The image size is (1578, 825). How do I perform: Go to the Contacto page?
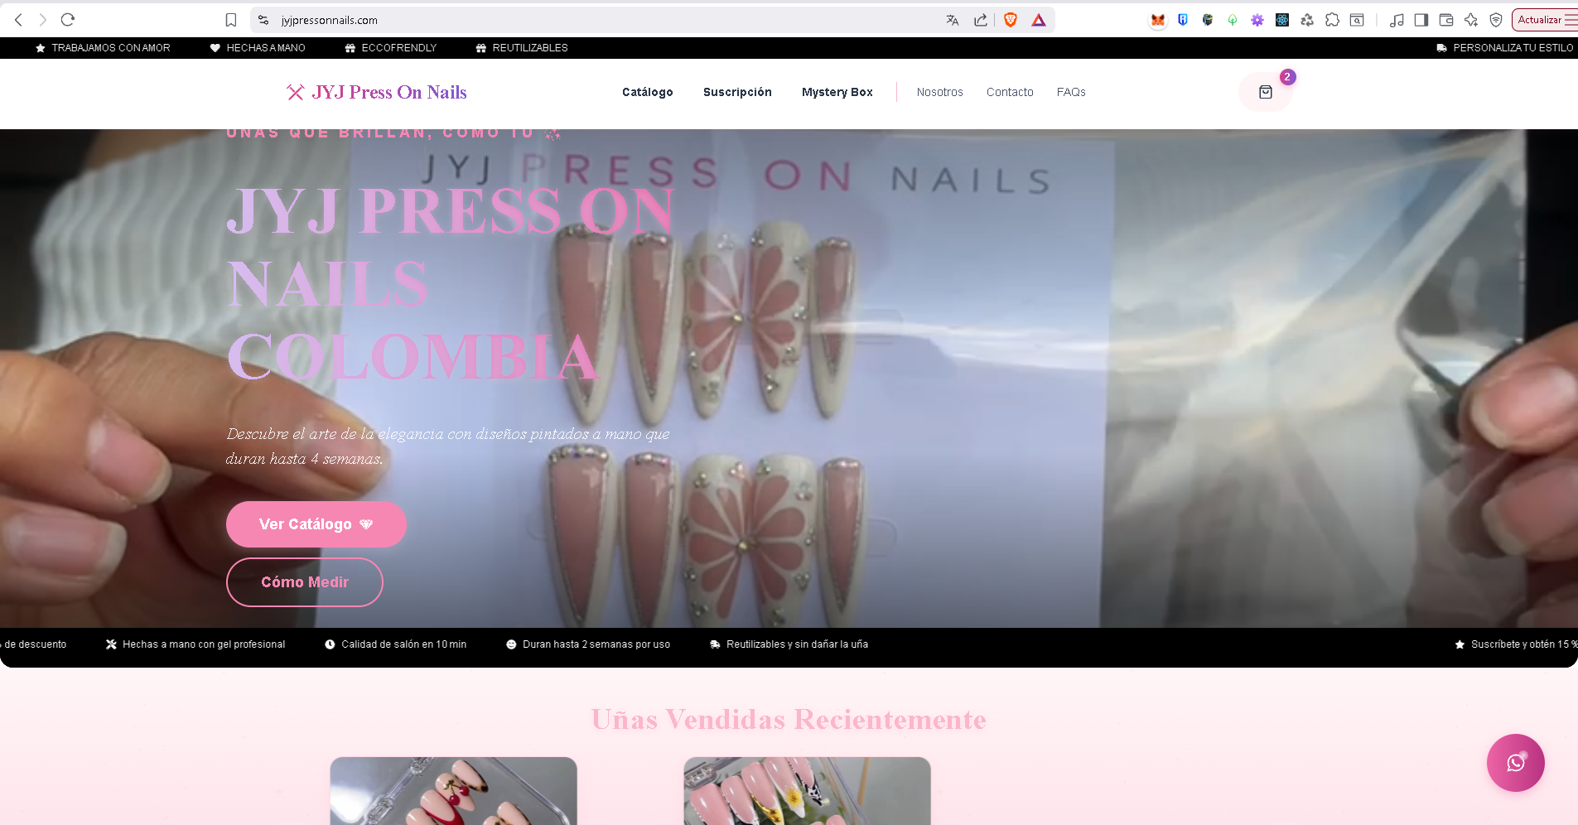coord(1010,92)
